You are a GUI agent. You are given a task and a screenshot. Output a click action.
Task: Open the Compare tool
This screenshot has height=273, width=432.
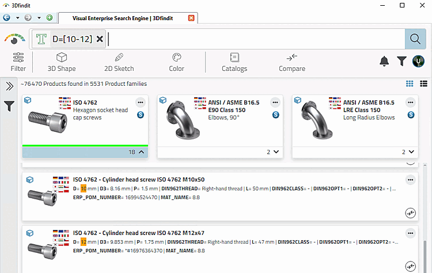click(292, 62)
